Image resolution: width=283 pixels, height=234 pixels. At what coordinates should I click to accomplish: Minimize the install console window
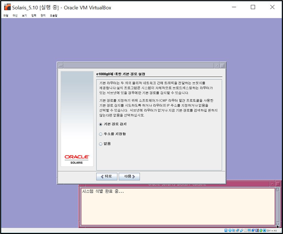point(272,184)
